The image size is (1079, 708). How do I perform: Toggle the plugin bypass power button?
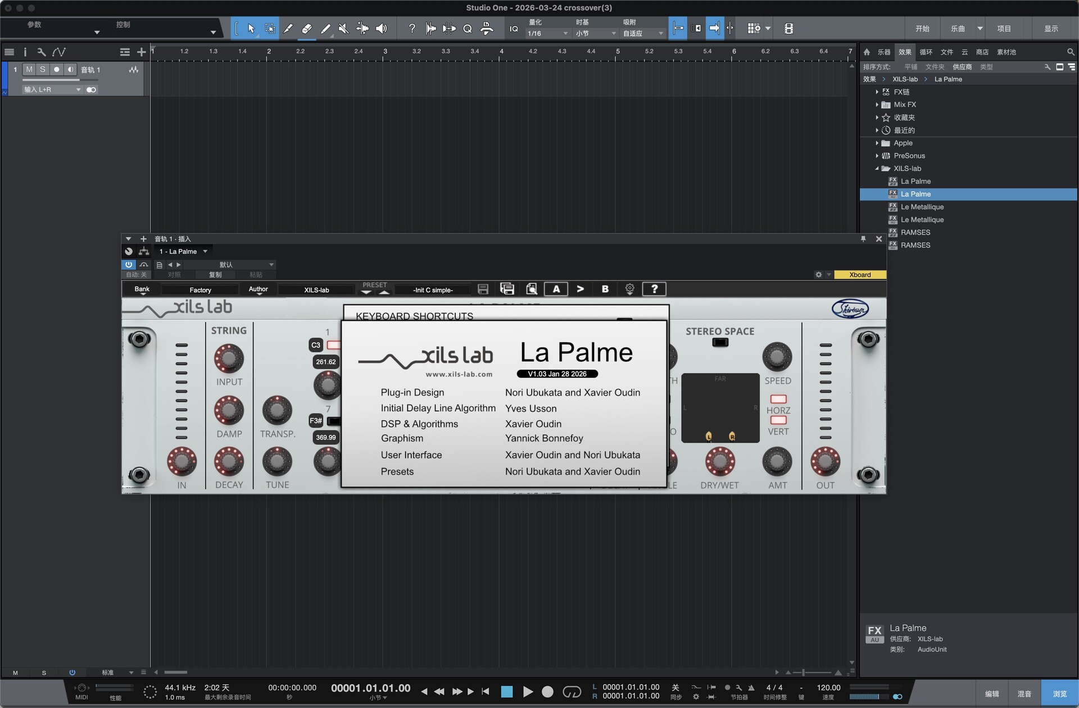pyautogui.click(x=129, y=265)
